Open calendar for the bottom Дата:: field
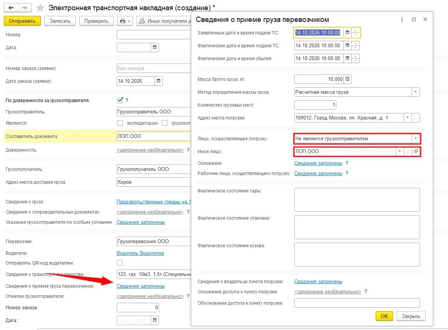The height and width of the screenshot is (330, 448). pos(155,320)
